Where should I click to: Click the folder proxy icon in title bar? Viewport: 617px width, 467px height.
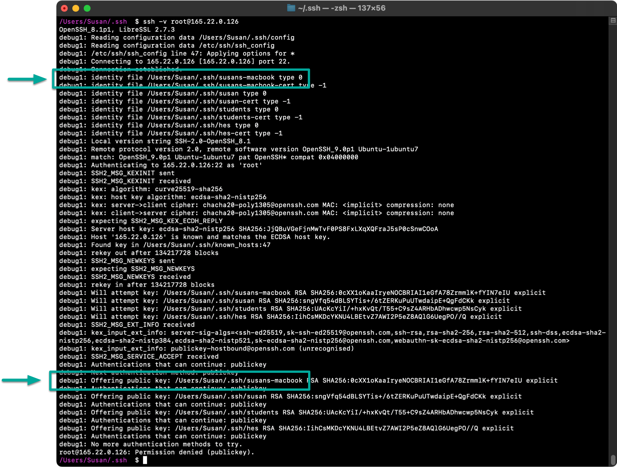click(291, 8)
